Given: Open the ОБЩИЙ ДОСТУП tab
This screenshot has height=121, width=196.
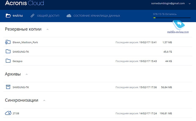Looking at the screenshot, I should coord(48,16).
